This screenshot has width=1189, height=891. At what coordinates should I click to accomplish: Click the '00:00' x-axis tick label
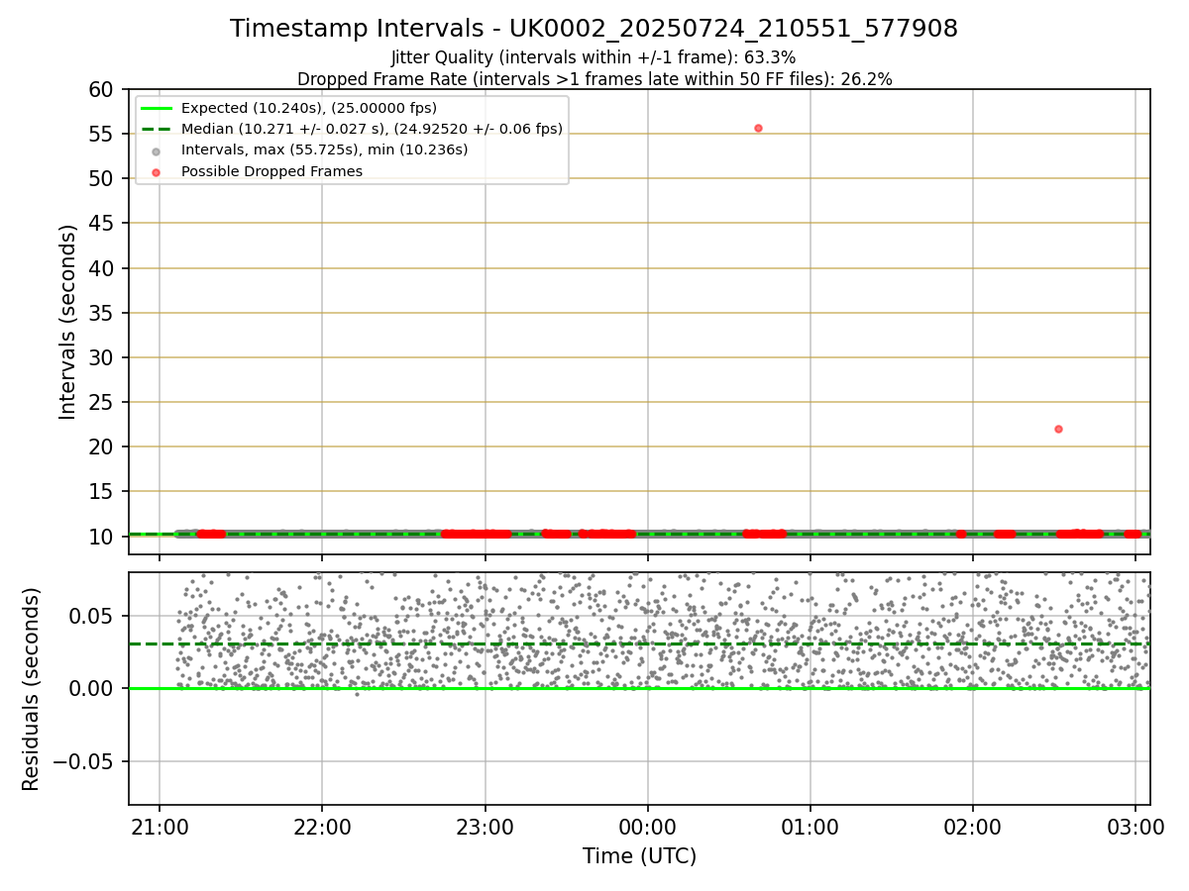(x=647, y=828)
